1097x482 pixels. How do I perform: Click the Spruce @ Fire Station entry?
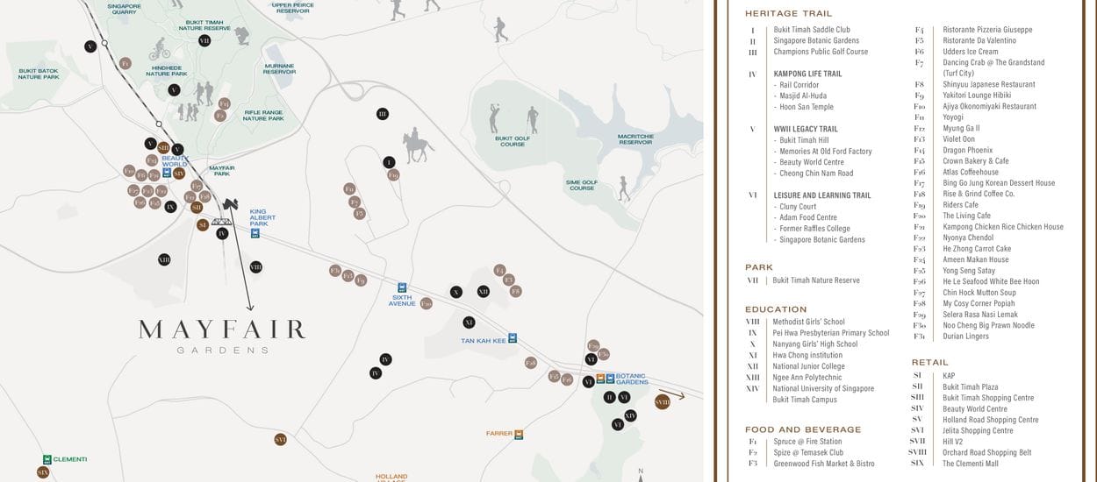tap(807, 442)
